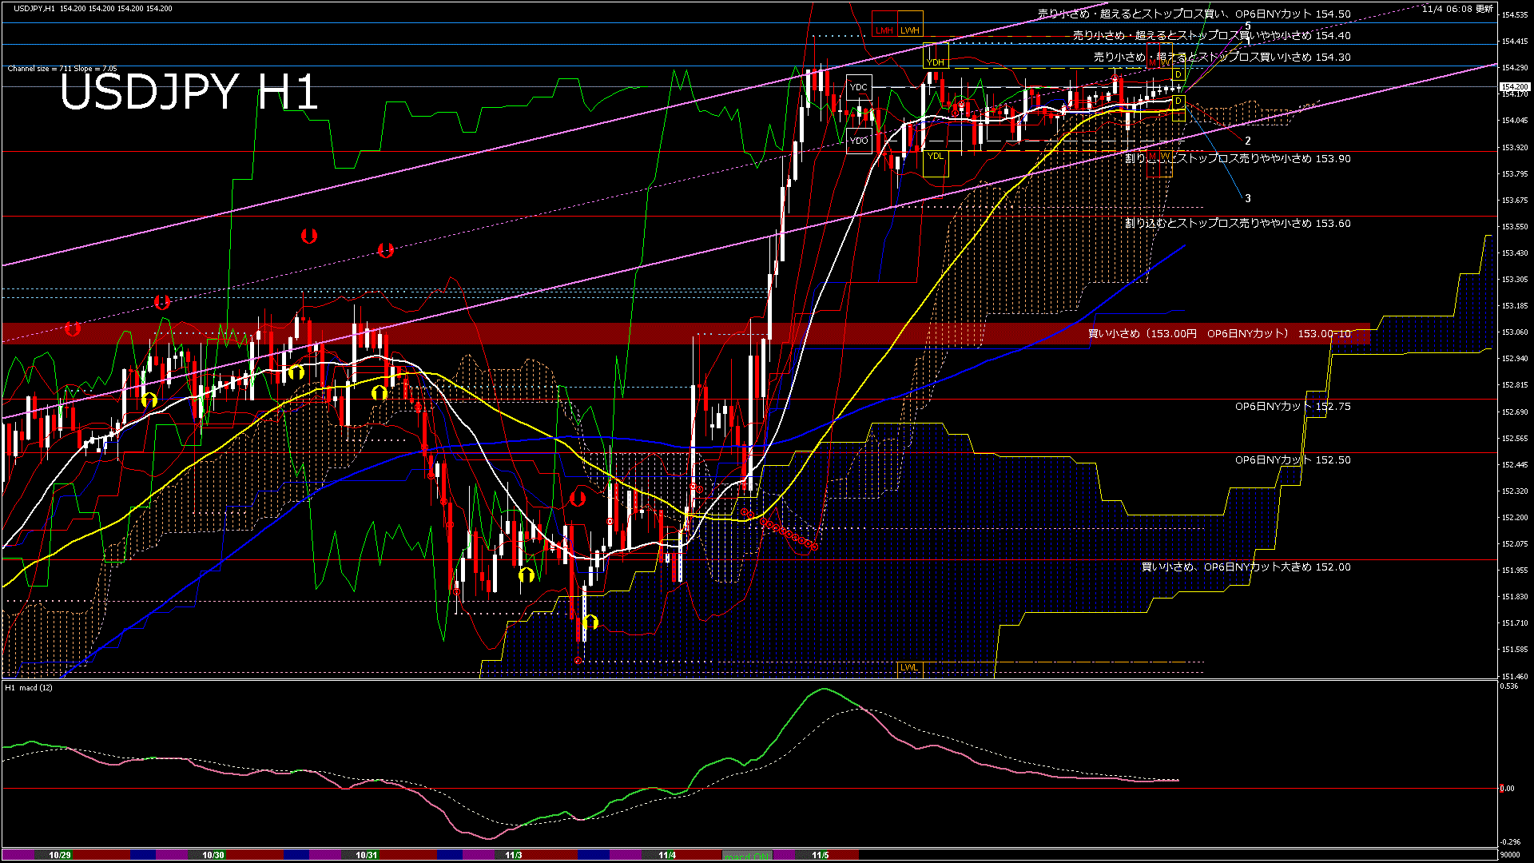Click the YDC yesterday-close label box
This screenshot has width=1534, height=863.
[x=859, y=87]
